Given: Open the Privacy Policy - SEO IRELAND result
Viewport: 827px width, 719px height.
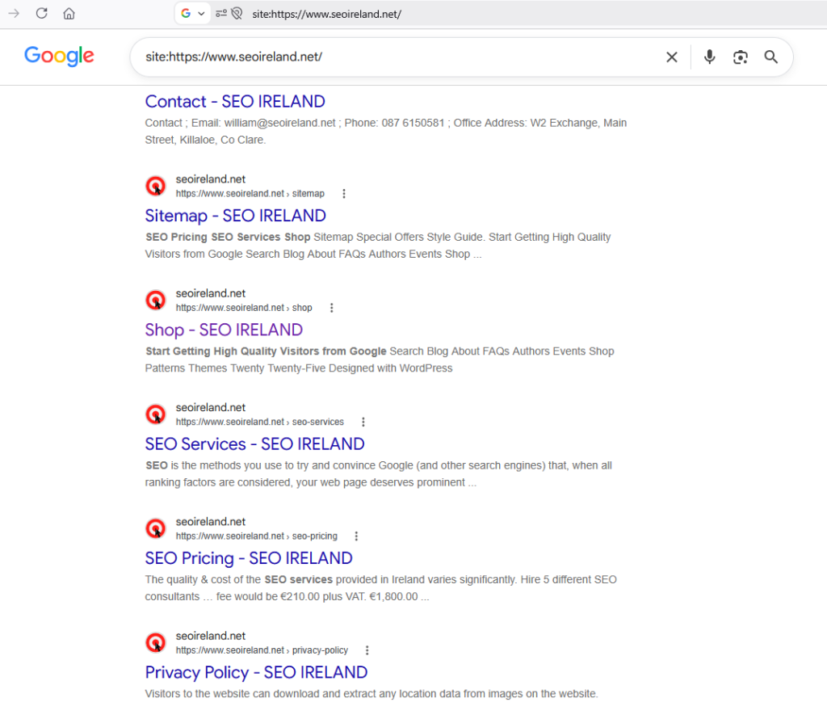Looking at the screenshot, I should tap(256, 673).
